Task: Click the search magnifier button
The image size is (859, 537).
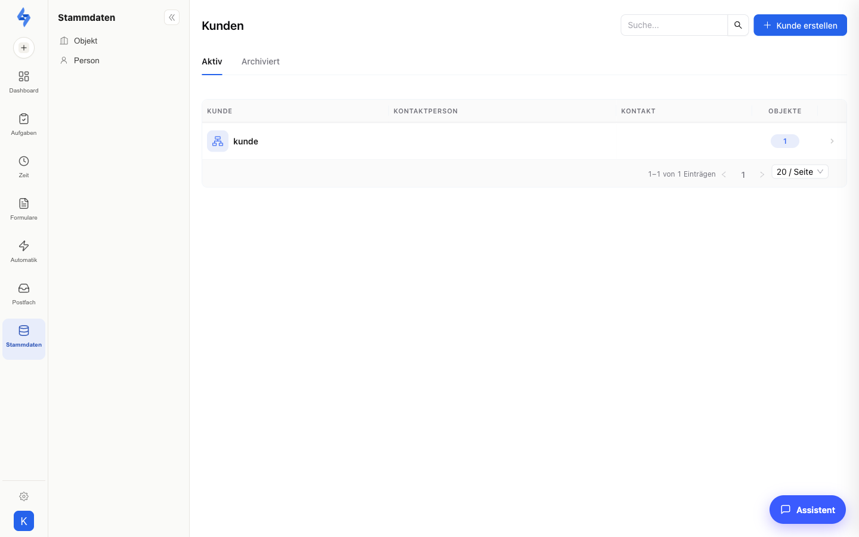Action: [738, 25]
